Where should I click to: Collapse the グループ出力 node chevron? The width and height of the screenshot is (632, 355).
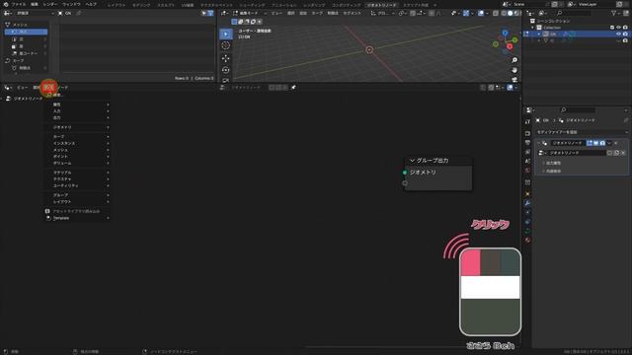click(x=412, y=161)
